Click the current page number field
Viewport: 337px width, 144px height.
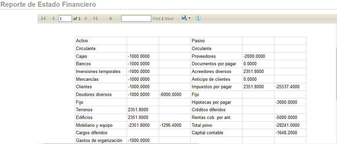pos(65,19)
